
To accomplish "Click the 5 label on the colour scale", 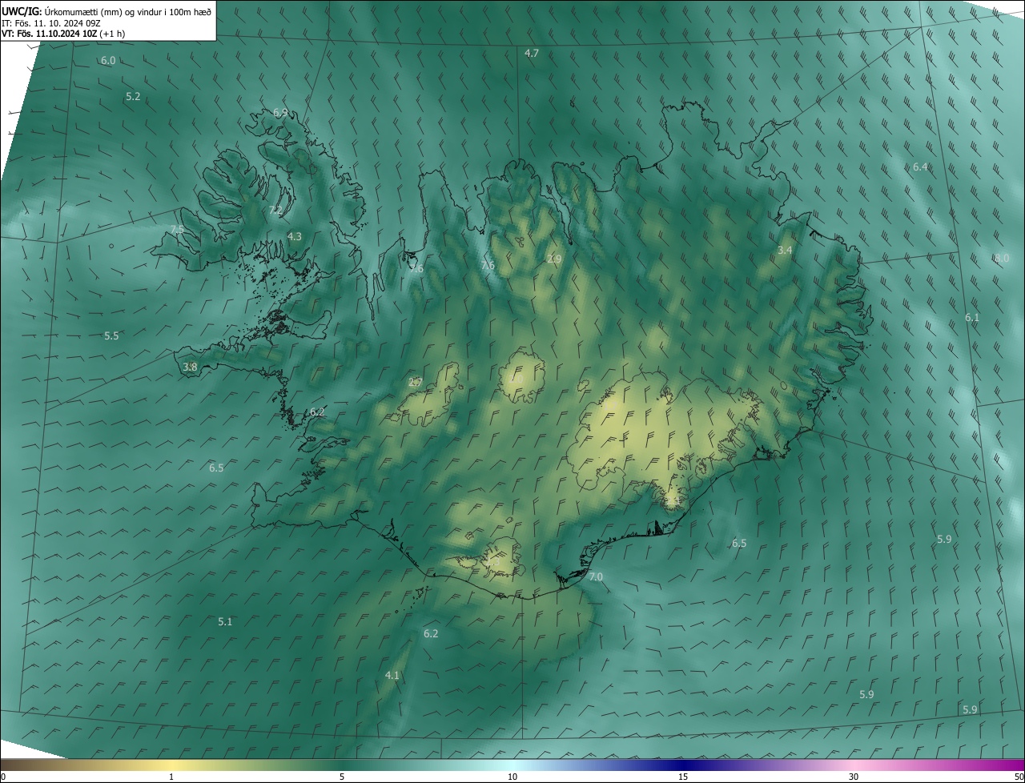I will [342, 777].
